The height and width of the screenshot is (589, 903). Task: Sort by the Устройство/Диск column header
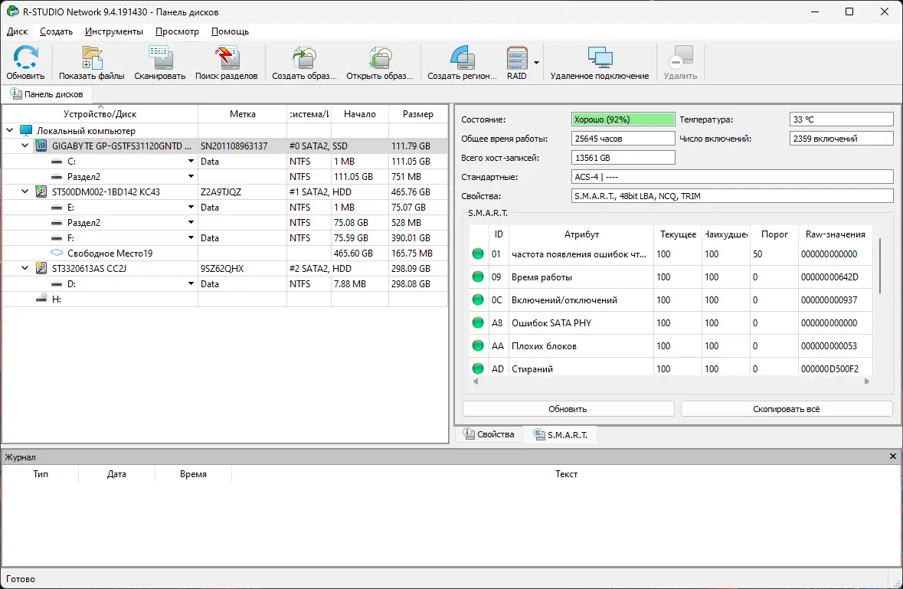click(x=100, y=114)
